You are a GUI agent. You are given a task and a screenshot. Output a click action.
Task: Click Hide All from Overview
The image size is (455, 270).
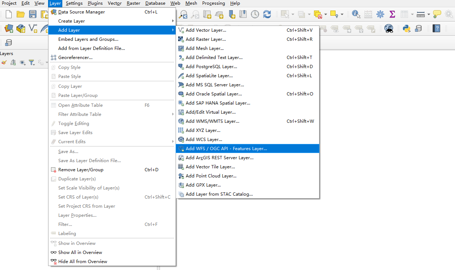[x=112, y=261]
